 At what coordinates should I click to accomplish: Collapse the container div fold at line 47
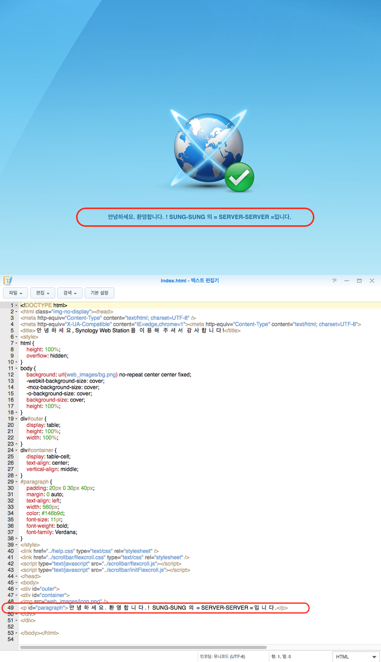(17, 595)
